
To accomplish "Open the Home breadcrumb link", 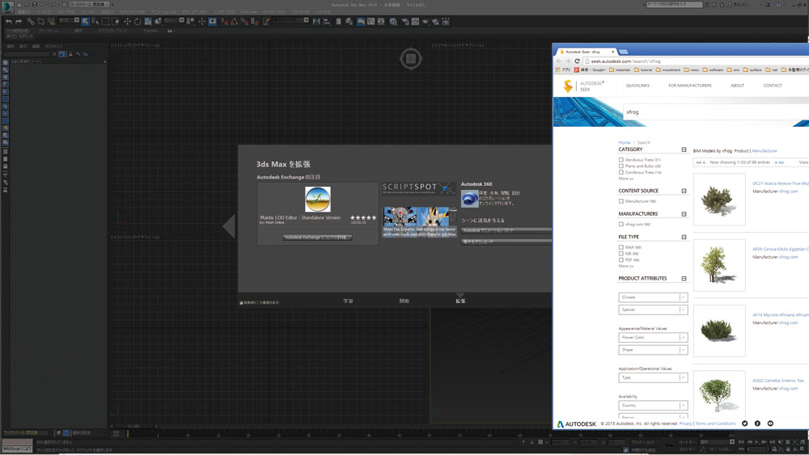I will 625,143.
